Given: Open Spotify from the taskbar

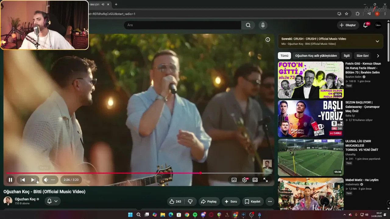Looking at the screenshot, I should 195,215.
